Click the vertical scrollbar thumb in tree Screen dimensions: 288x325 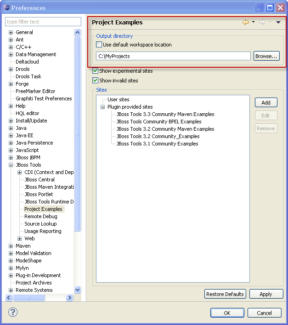click(77, 133)
